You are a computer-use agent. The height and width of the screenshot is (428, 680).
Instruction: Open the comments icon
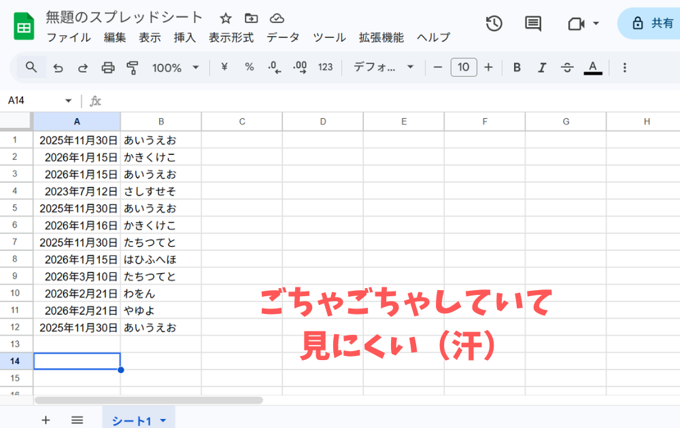[533, 23]
